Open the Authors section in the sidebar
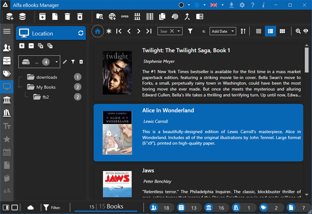This screenshot has width=312, height=214. pos(7,48)
